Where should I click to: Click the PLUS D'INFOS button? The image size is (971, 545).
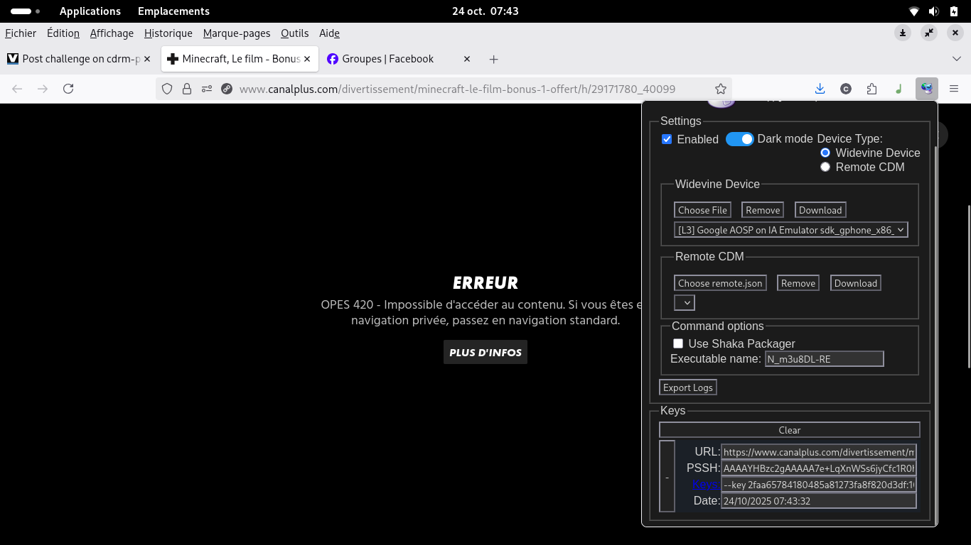(x=485, y=352)
